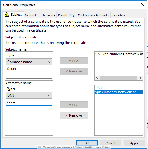The image size is (148, 149).
Task: Open the Certification Authority tab
Action: coord(93,15)
